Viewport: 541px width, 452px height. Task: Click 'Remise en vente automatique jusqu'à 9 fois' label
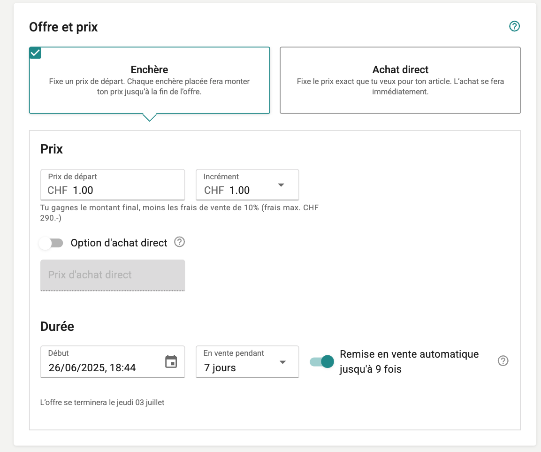point(409,361)
